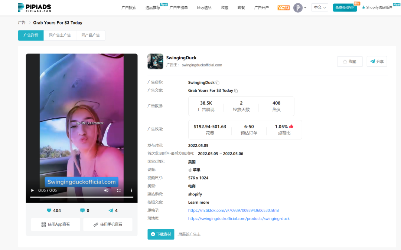
Task: Click the Learn more button text value
Action: (199, 202)
